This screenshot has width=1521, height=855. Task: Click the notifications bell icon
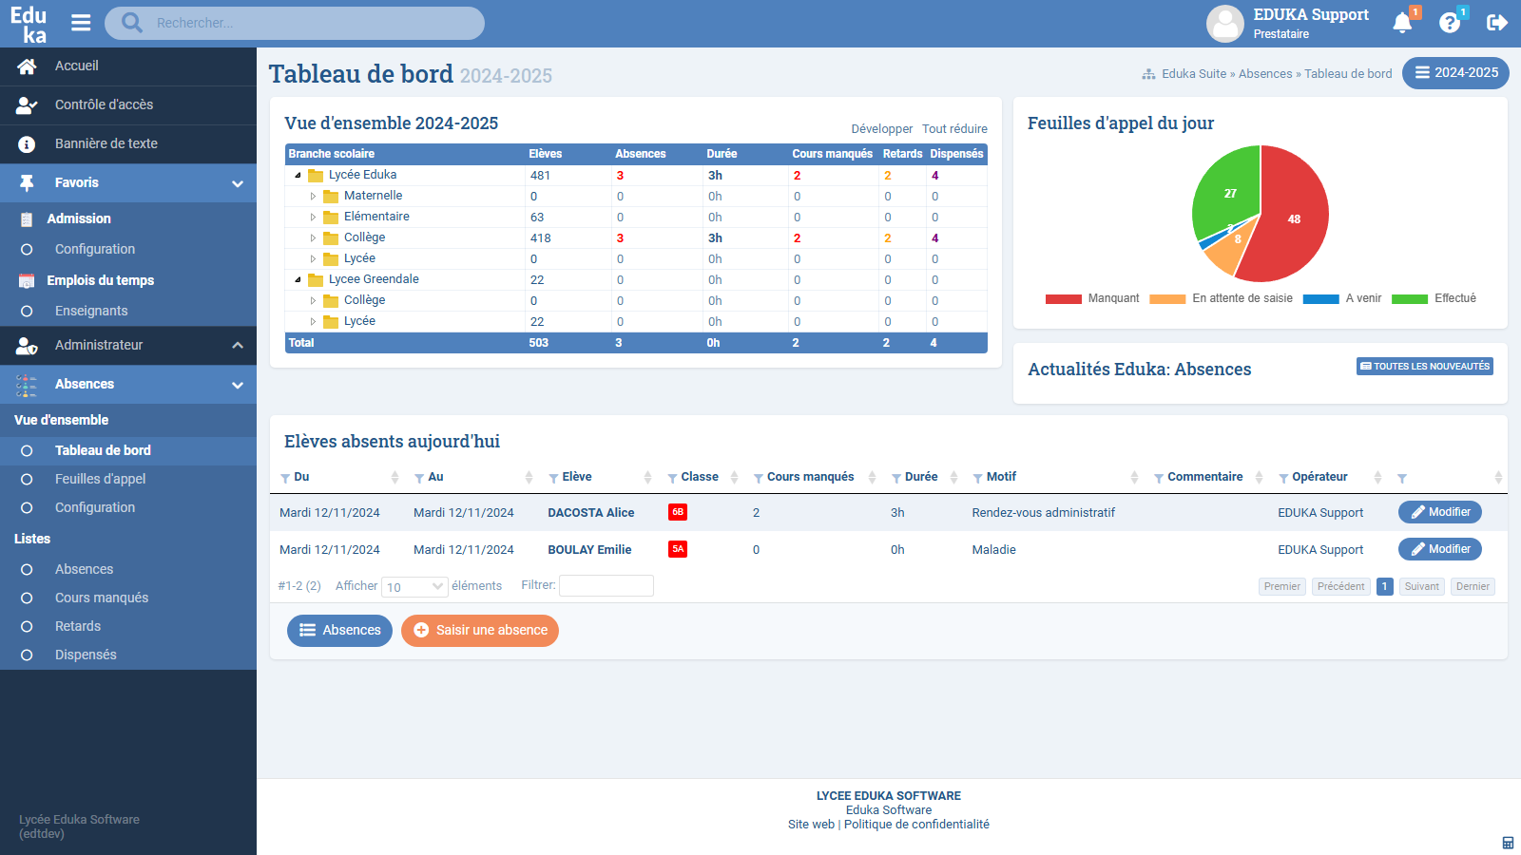(x=1401, y=23)
